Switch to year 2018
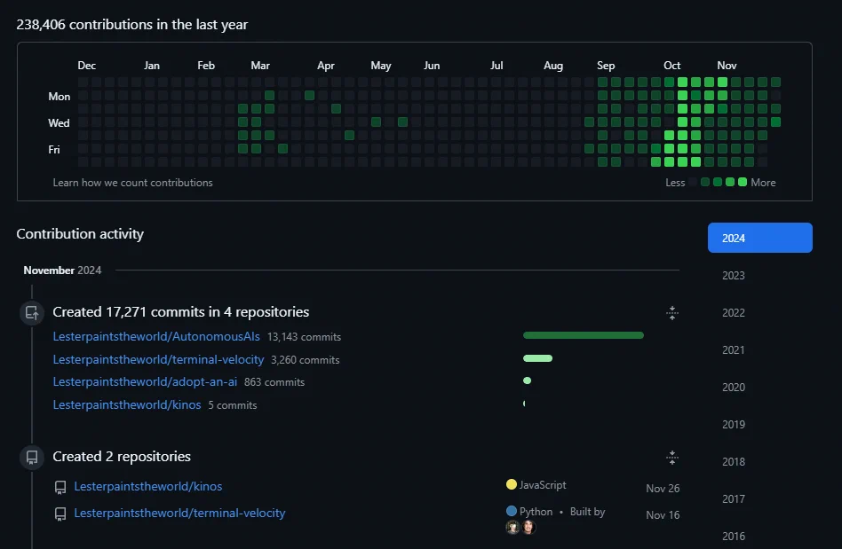Image resolution: width=842 pixels, height=549 pixels. (733, 461)
